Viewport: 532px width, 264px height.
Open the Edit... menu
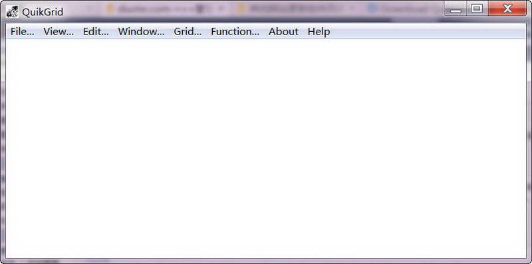pyautogui.click(x=96, y=31)
